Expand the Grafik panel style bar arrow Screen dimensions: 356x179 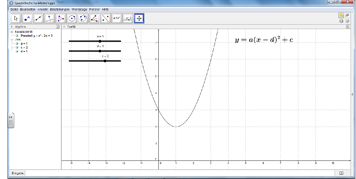(65, 27)
